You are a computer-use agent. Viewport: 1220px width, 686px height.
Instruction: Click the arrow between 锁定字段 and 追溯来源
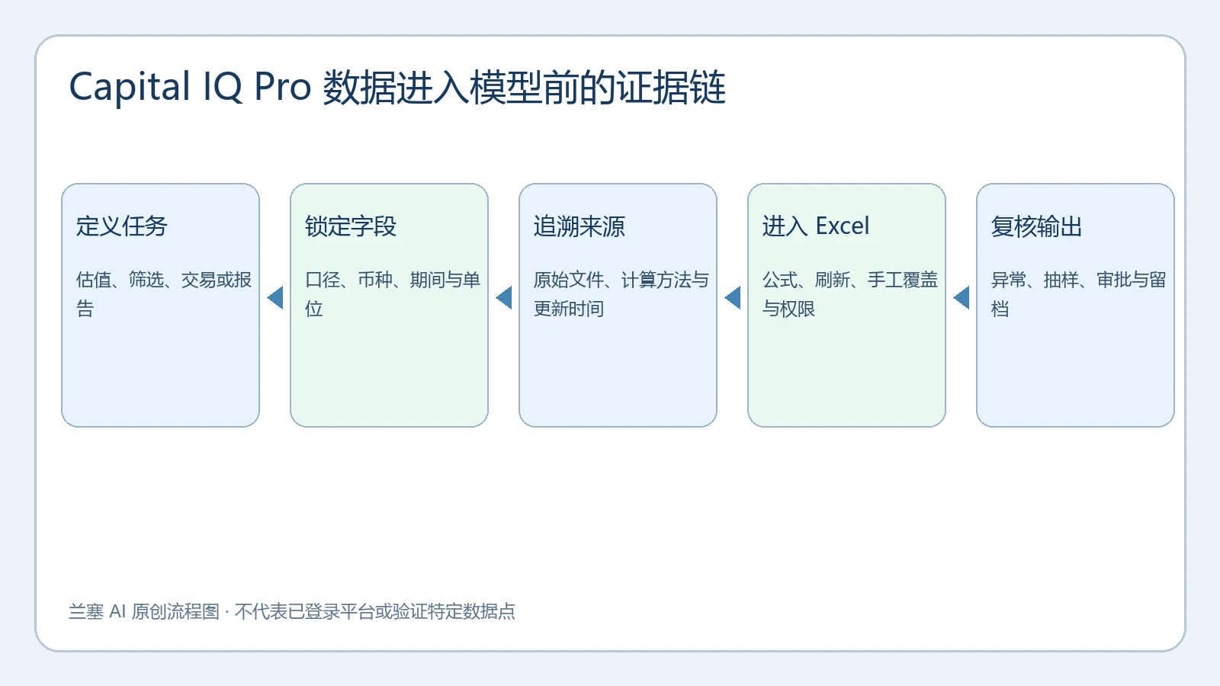pos(504,298)
